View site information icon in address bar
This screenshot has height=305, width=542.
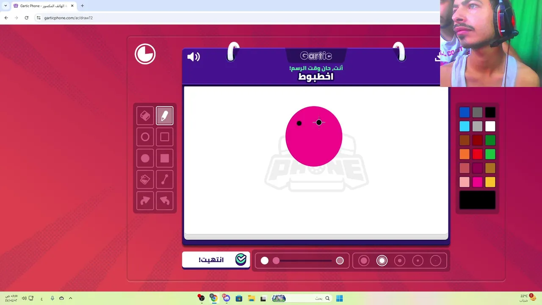[39, 18]
